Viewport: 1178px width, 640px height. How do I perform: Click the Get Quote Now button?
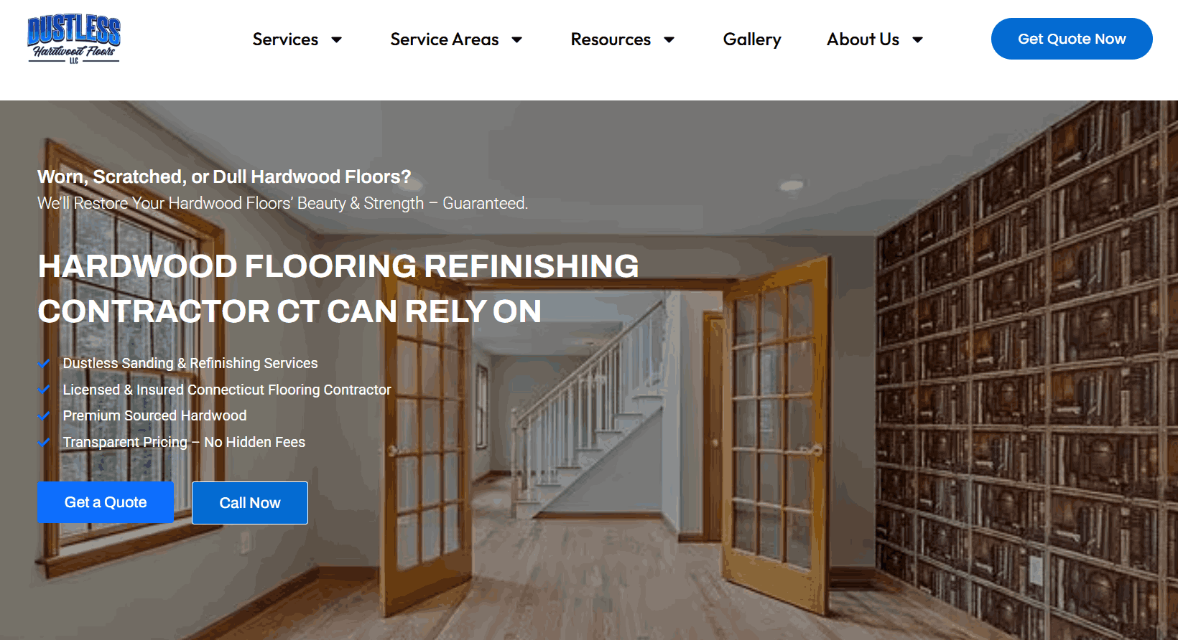coord(1072,39)
